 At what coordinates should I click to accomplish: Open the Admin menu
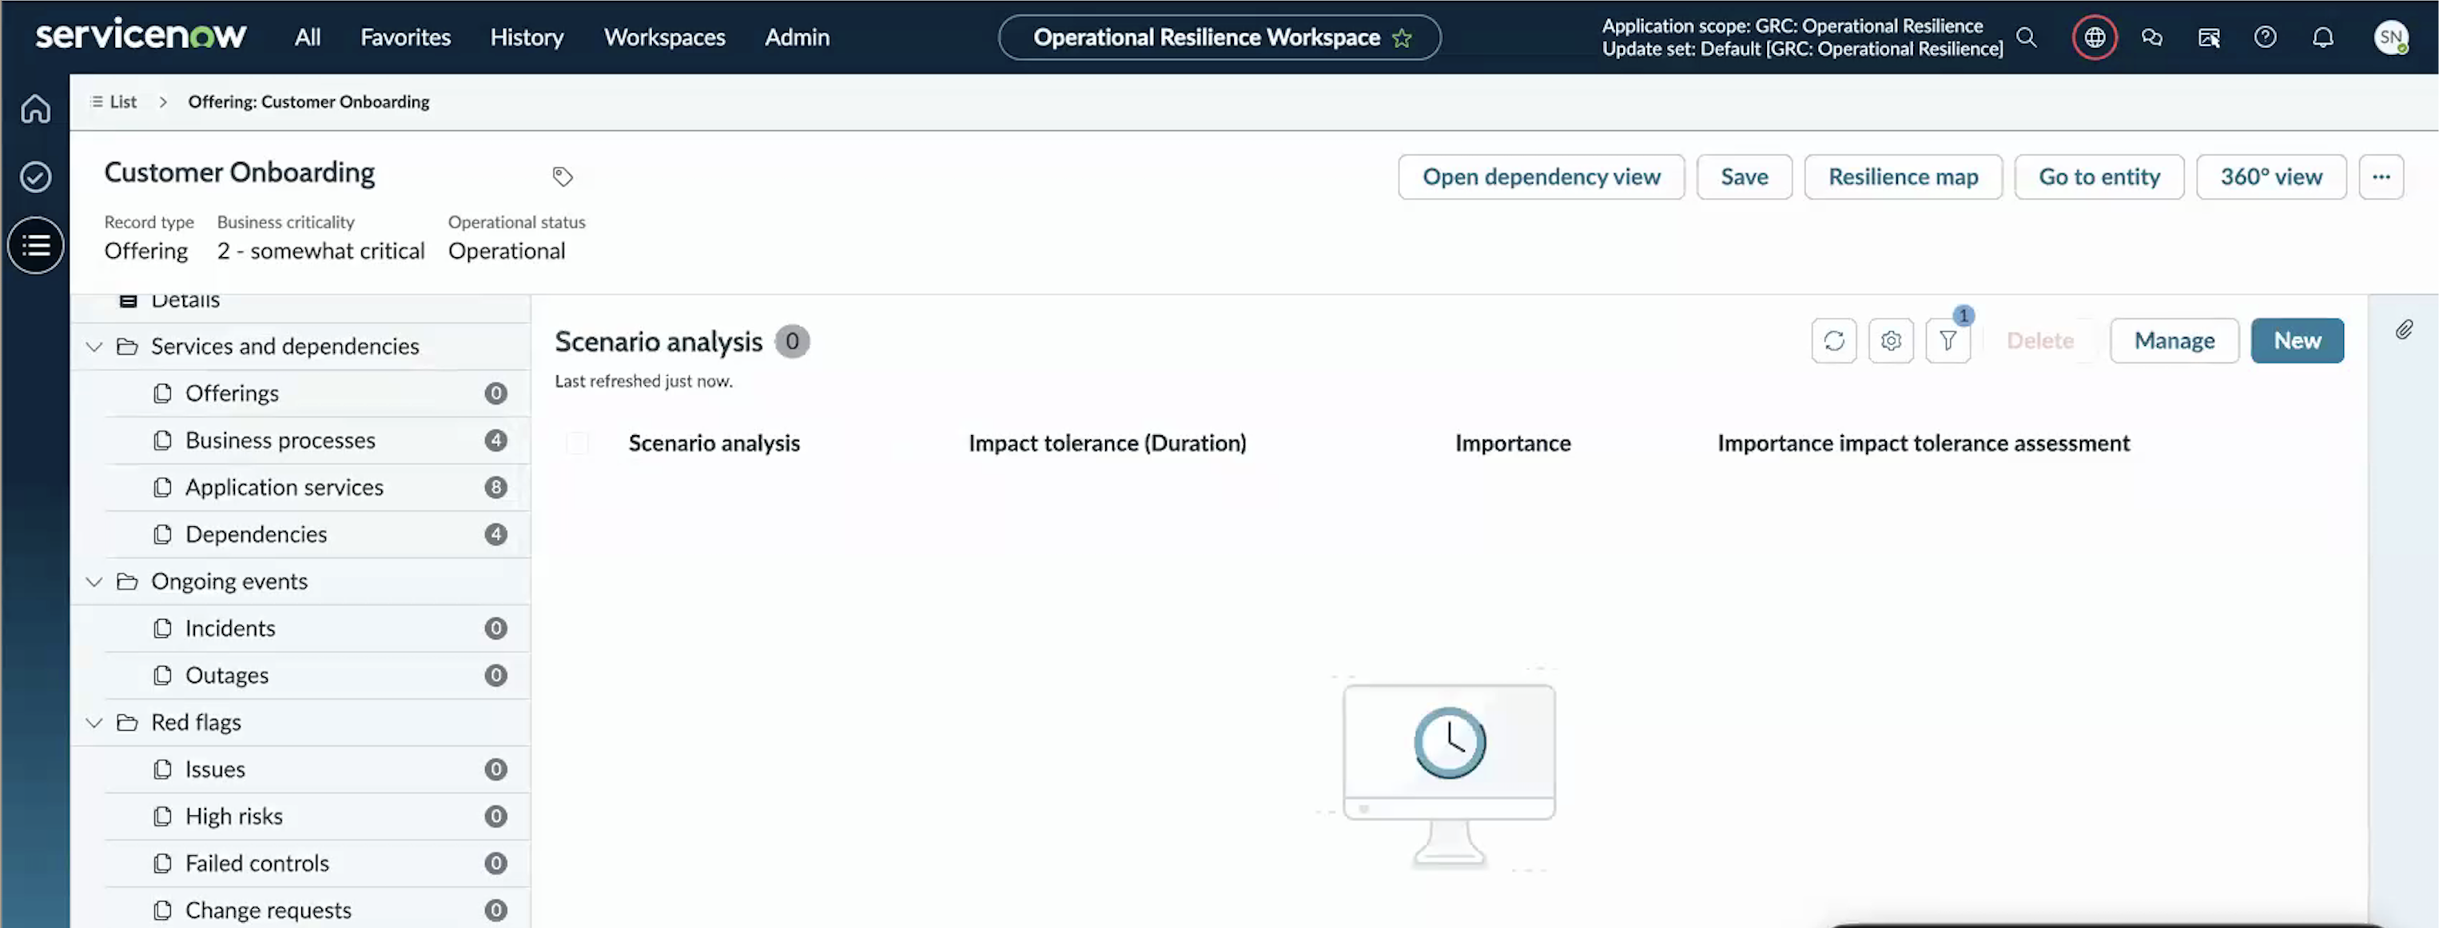[x=798, y=37]
